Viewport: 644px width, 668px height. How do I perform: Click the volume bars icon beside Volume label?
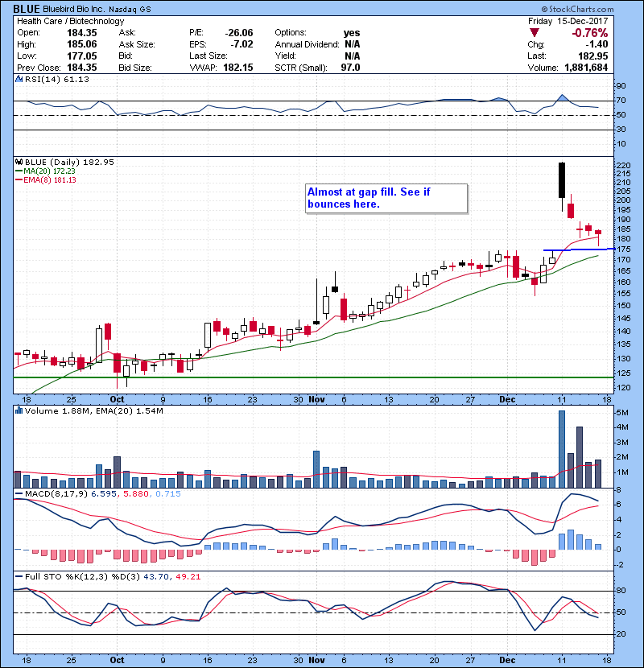[19, 410]
